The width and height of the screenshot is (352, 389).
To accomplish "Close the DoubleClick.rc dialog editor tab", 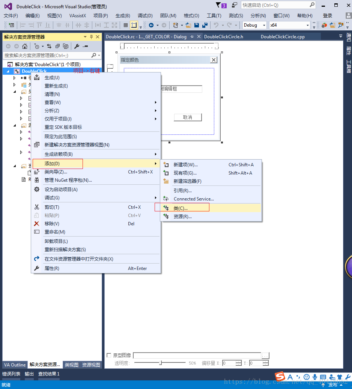I will tap(199, 37).
